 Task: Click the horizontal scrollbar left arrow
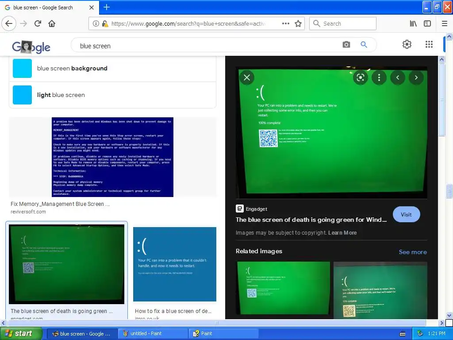click(3, 323)
